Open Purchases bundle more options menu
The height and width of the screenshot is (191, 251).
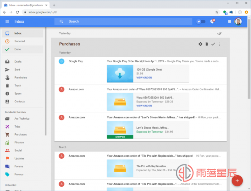click(x=219, y=44)
